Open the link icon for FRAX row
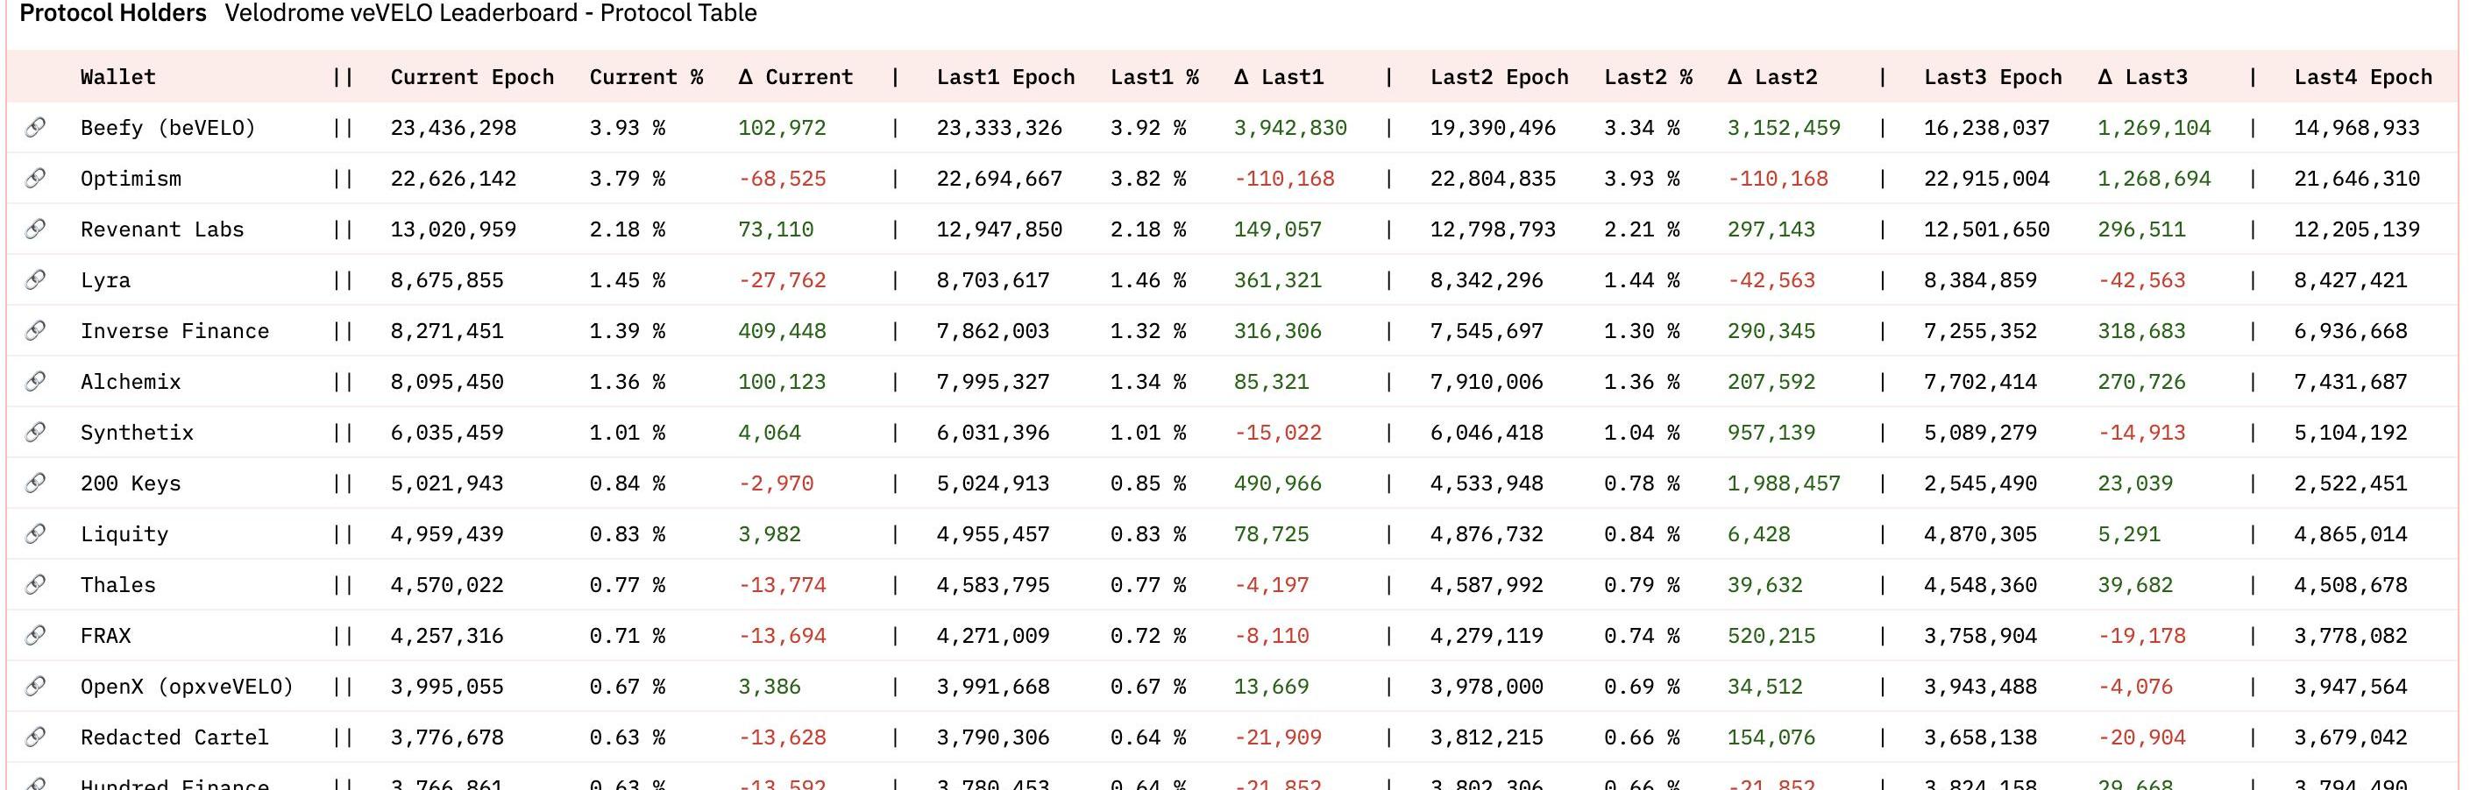Viewport: 2470px width, 790px height. [35, 635]
